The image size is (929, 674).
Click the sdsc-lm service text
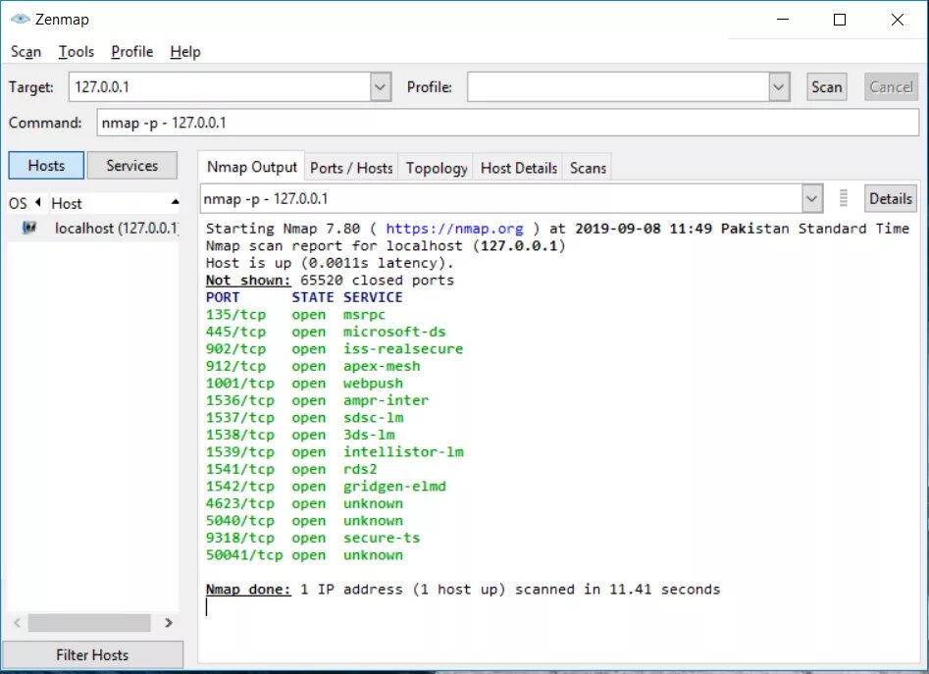[x=373, y=418]
